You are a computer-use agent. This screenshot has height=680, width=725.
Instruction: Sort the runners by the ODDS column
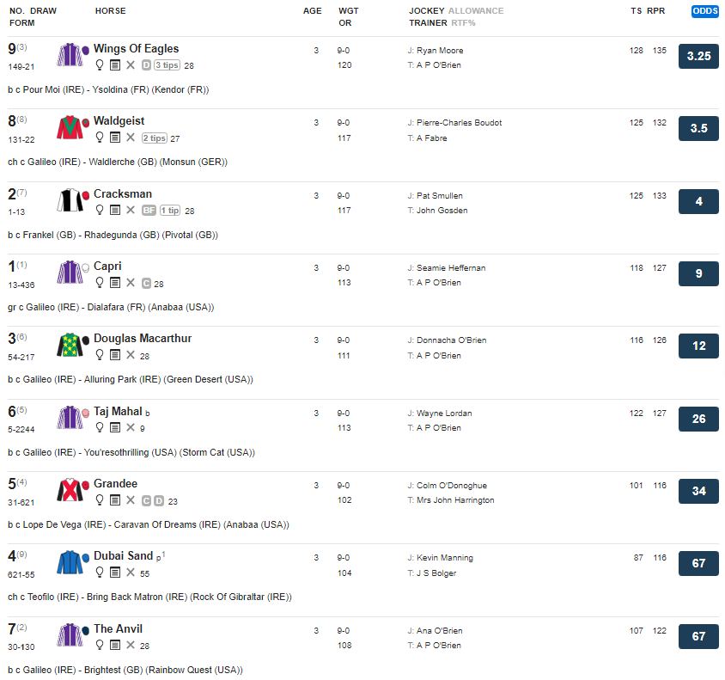705,11
